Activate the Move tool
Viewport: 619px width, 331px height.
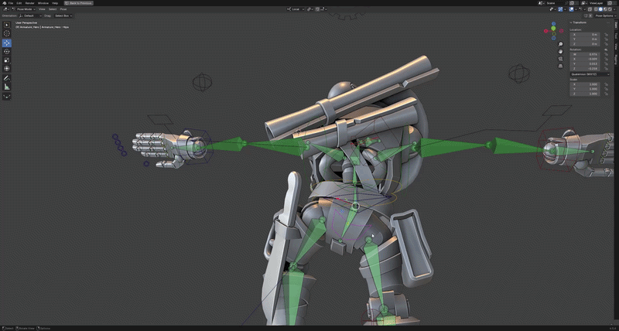(7, 43)
